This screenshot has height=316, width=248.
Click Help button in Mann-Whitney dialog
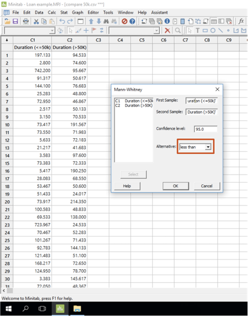click(127, 186)
